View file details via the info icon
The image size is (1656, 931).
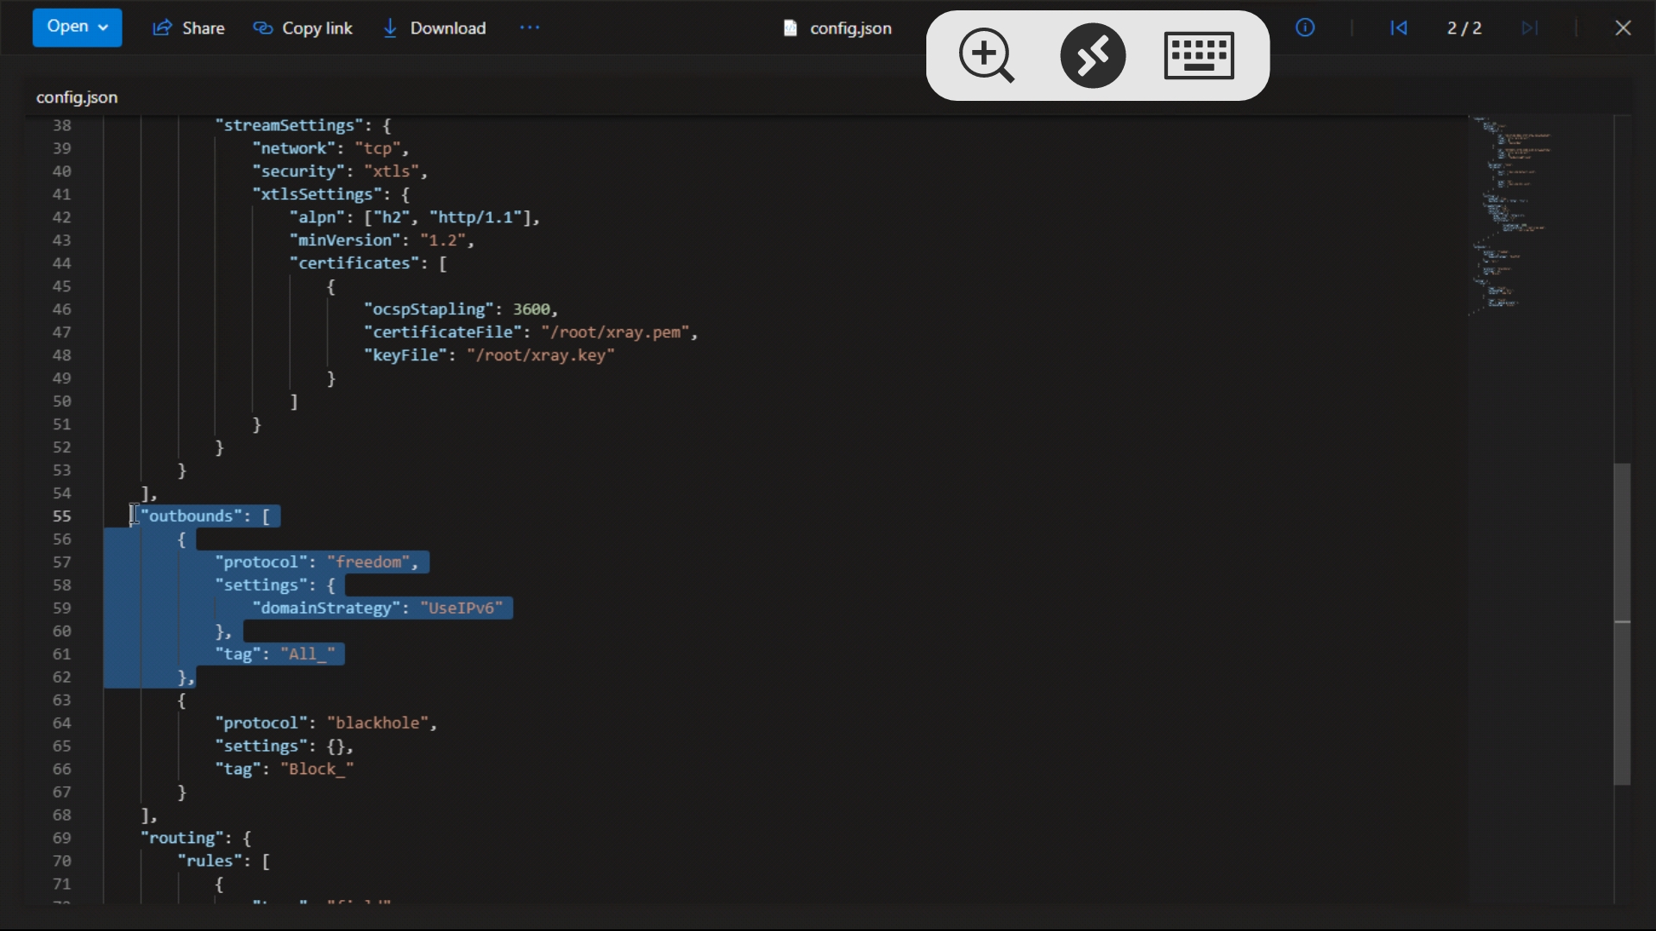click(x=1305, y=28)
